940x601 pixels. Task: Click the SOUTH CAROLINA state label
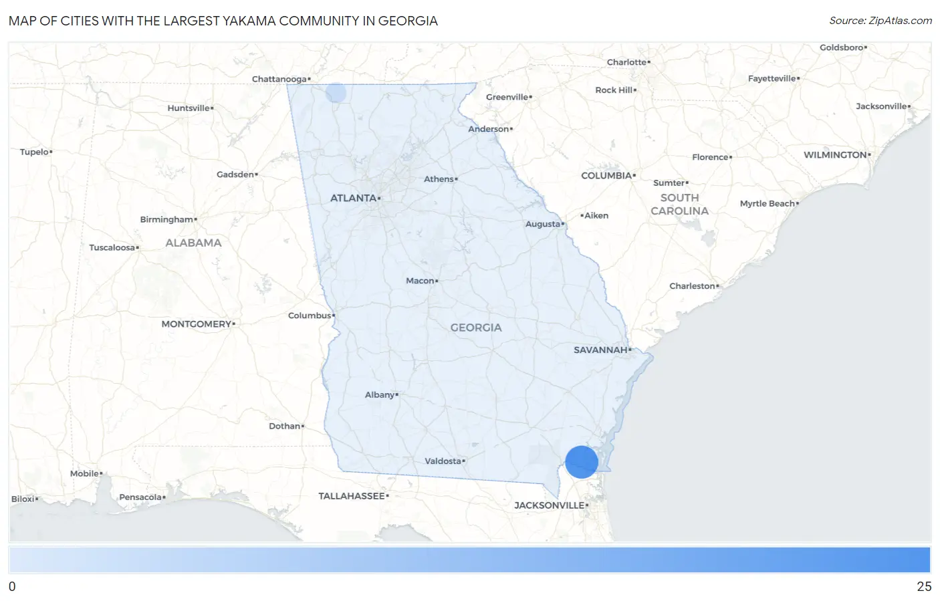(x=679, y=205)
